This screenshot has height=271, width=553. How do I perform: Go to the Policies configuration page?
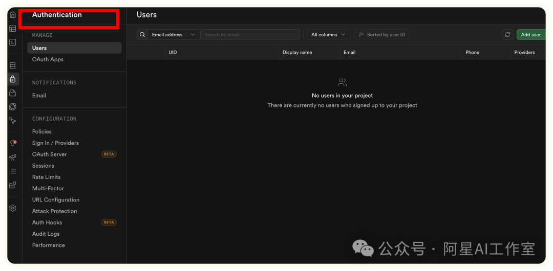pyautogui.click(x=42, y=131)
